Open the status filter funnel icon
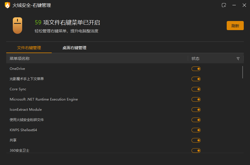This screenshot has width=250, height=165. [x=238, y=59]
